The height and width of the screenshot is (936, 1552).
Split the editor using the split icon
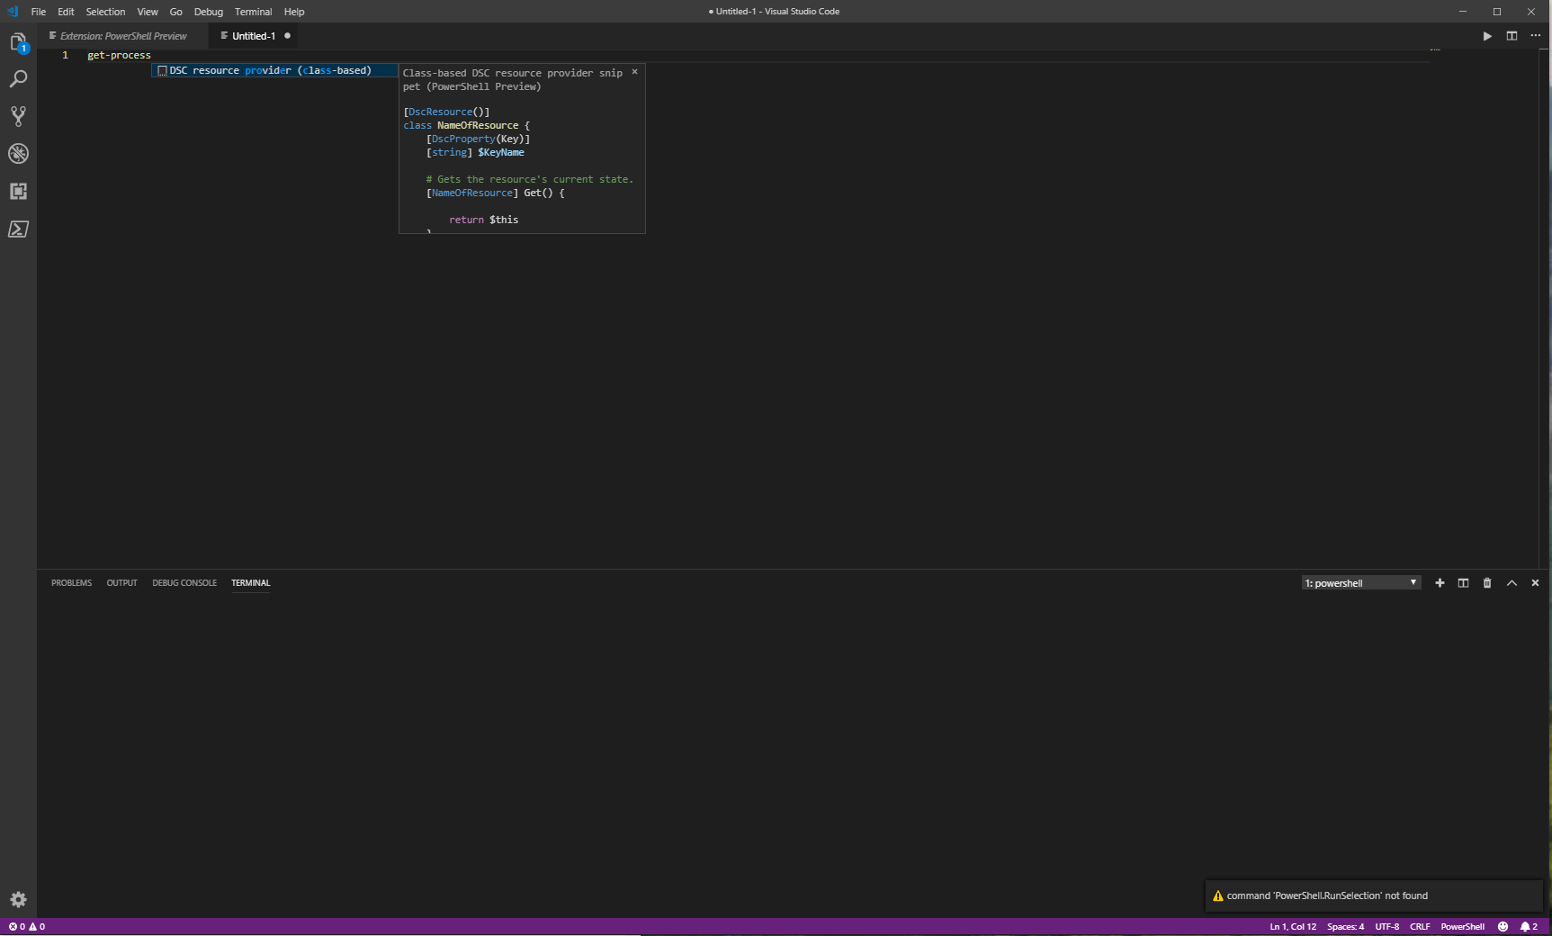pyautogui.click(x=1512, y=37)
